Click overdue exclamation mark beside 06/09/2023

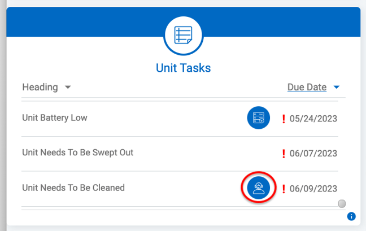point(284,189)
